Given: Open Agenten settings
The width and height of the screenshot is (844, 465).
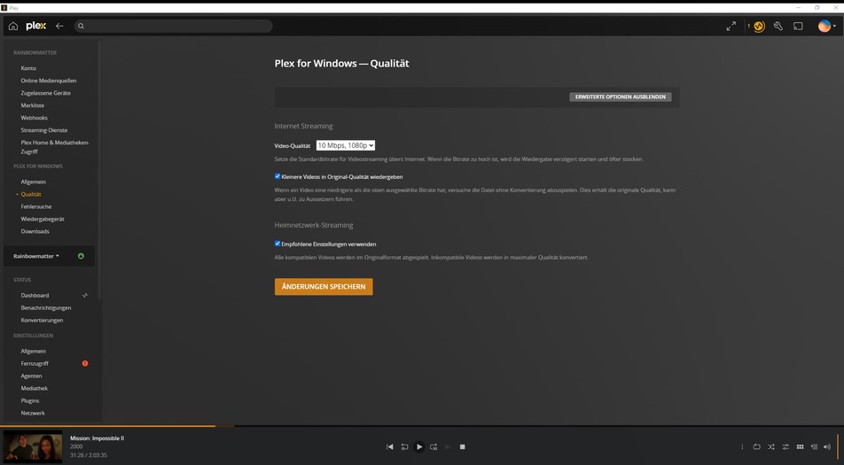Looking at the screenshot, I should [x=31, y=376].
